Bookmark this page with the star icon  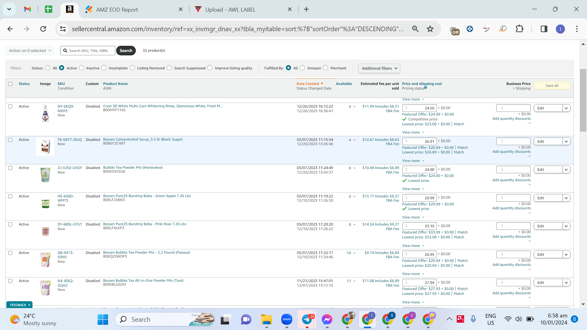tap(430, 29)
